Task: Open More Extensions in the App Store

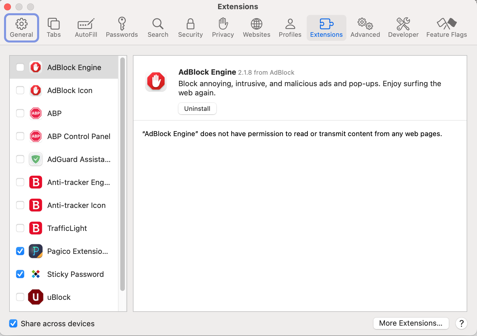Action: tap(411, 323)
